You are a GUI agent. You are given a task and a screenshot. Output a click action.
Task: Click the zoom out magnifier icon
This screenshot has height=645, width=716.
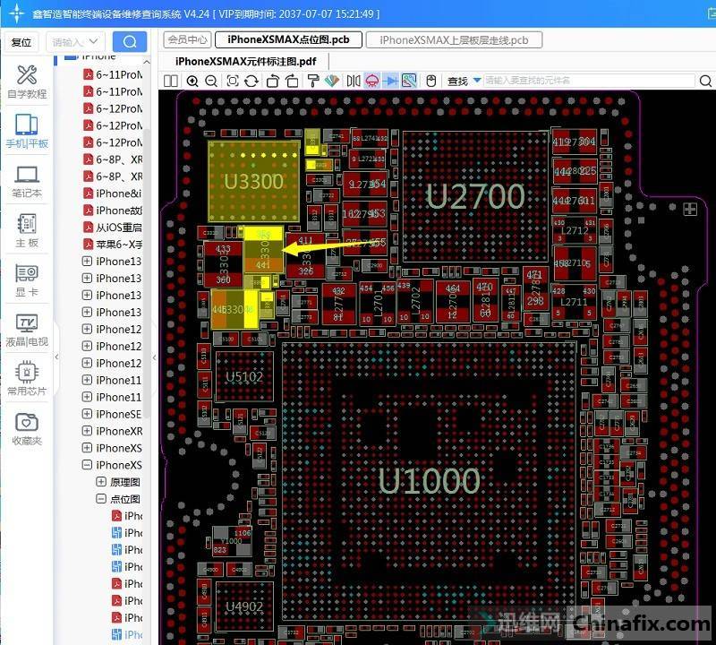[x=211, y=82]
